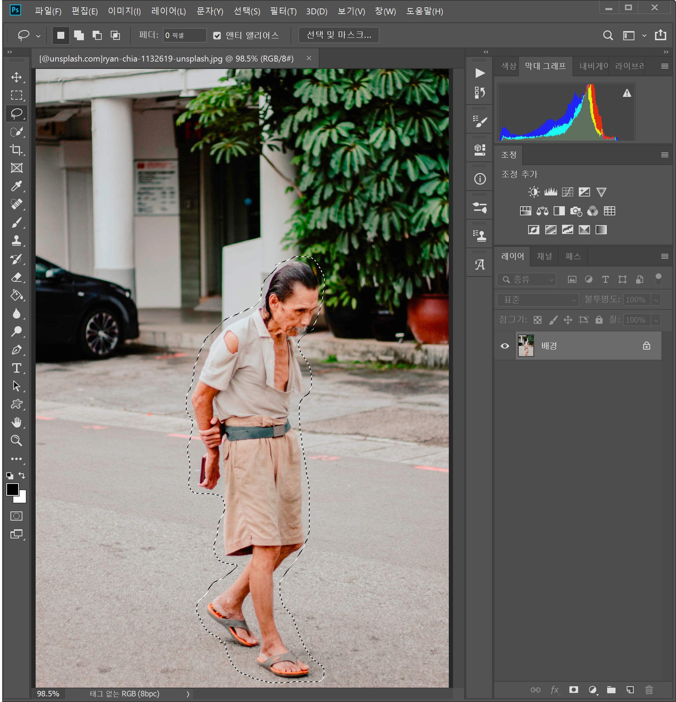Toggle the layer filter switch

coord(658,279)
